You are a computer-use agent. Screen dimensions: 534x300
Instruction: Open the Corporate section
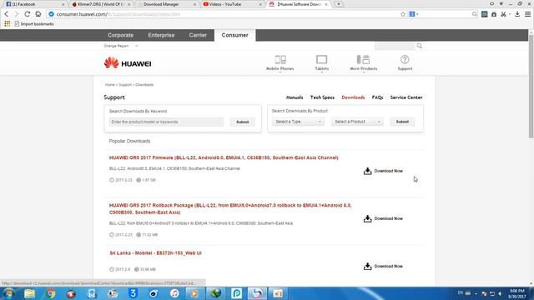click(x=120, y=35)
